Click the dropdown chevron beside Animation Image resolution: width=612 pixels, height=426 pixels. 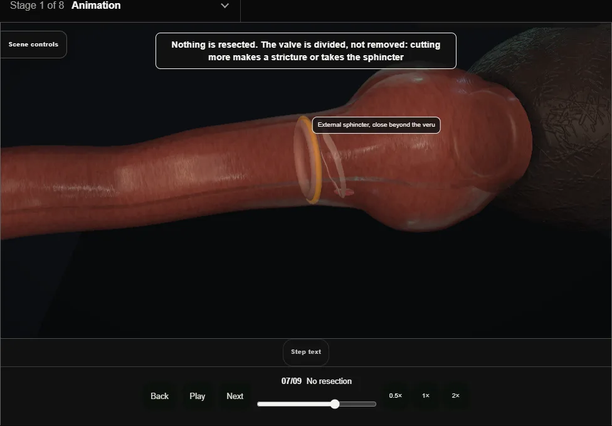225,6
